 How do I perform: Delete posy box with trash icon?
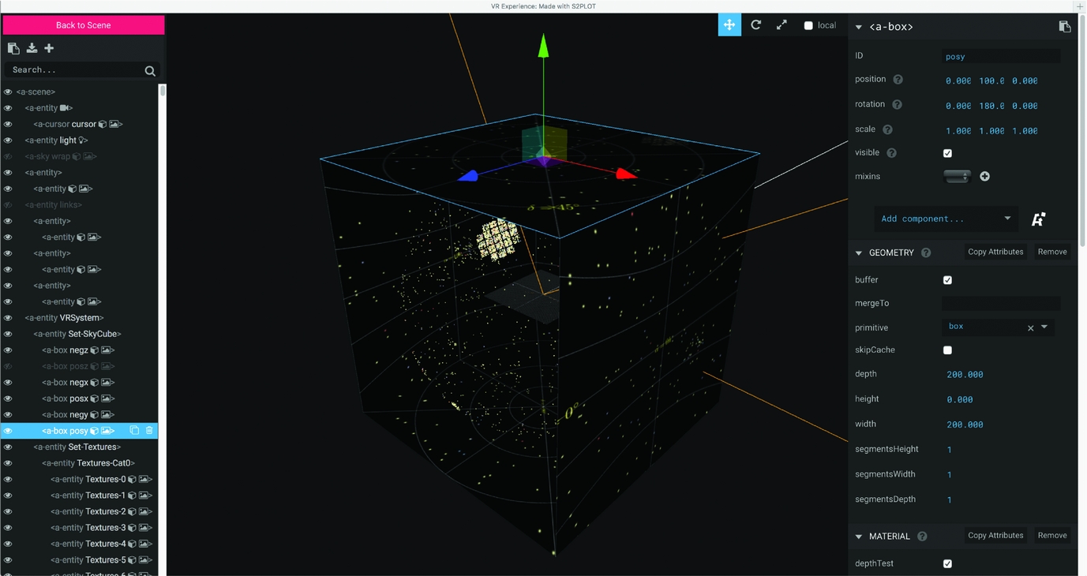pos(149,431)
